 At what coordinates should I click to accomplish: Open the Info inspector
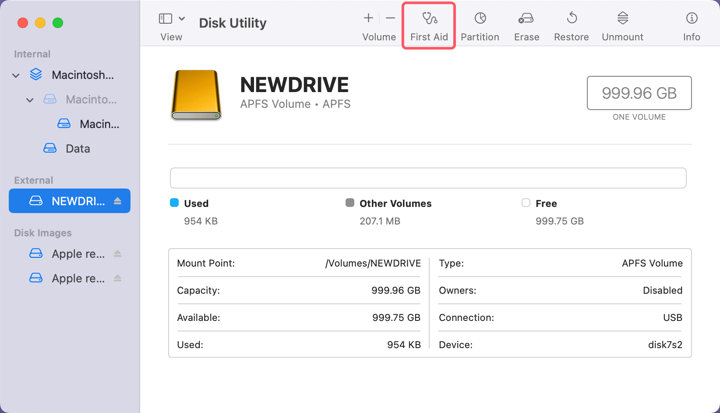coord(692,26)
